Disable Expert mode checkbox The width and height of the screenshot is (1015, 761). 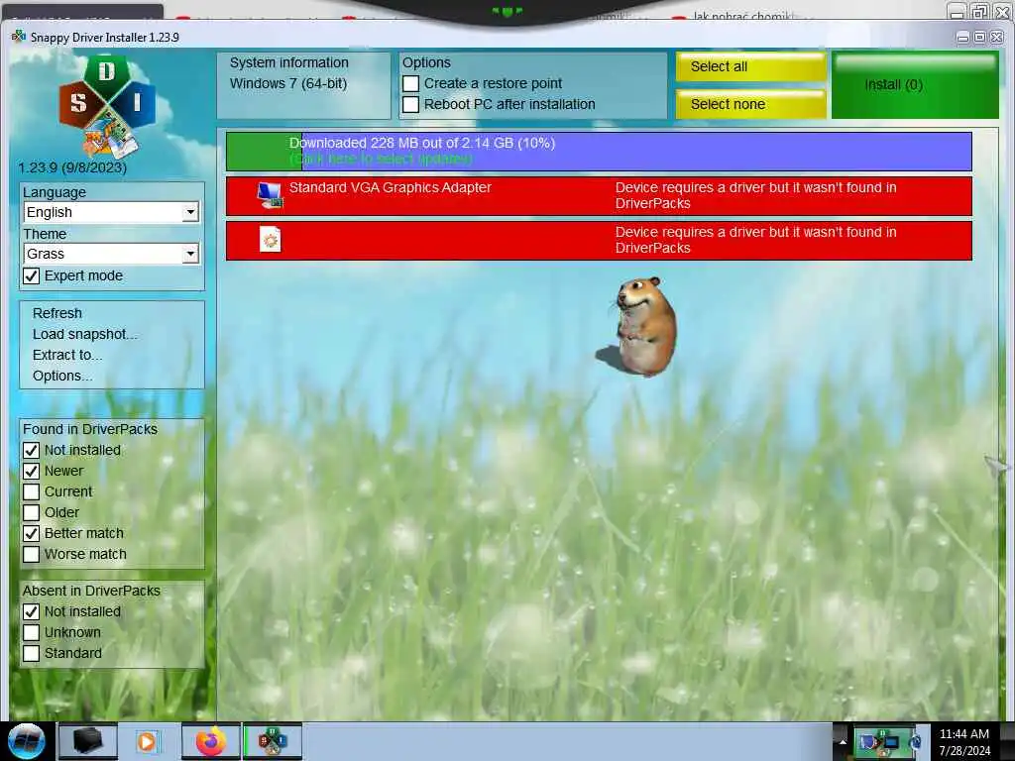(31, 275)
